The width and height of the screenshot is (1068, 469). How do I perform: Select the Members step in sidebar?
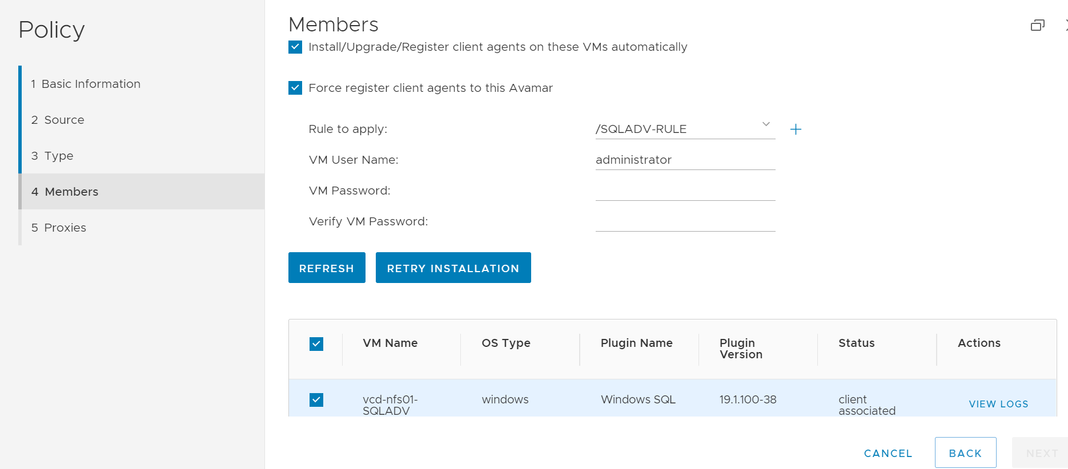coord(71,192)
